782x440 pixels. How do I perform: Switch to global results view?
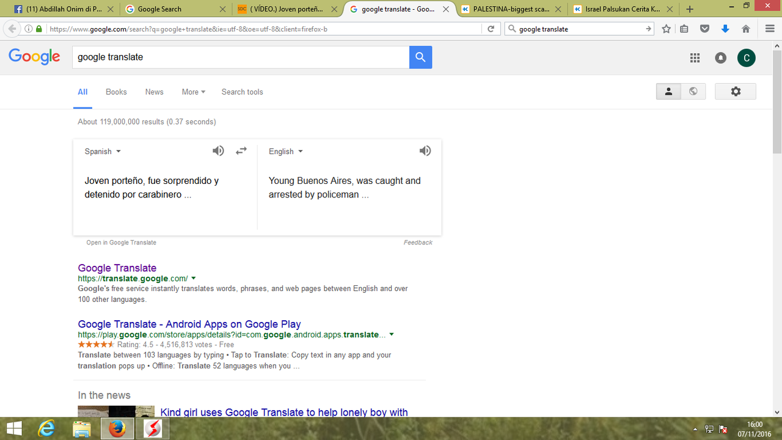click(693, 92)
